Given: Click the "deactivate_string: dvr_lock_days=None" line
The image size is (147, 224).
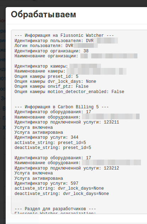Looking at the screenshot, I should [62, 194].
